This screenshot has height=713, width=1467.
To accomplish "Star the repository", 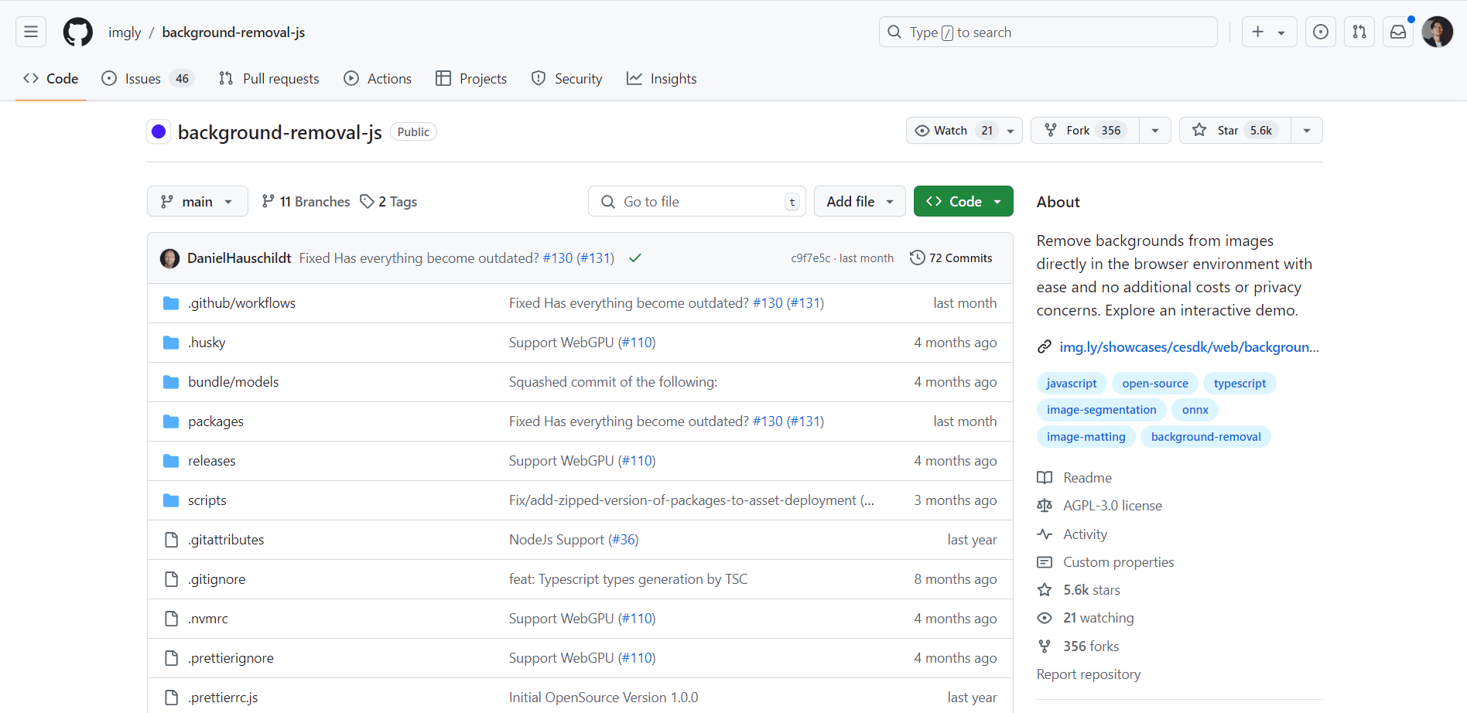I will [1227, 130].
